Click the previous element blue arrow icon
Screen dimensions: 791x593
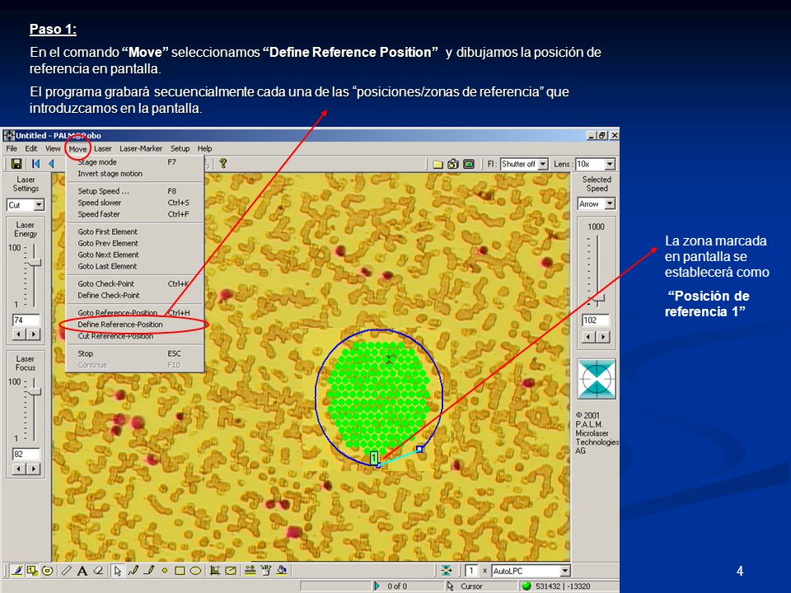pyautogui.click(x=51, y=164)
